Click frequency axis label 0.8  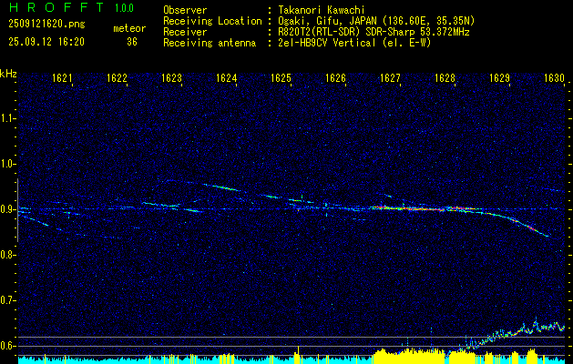tap(8, 255)
